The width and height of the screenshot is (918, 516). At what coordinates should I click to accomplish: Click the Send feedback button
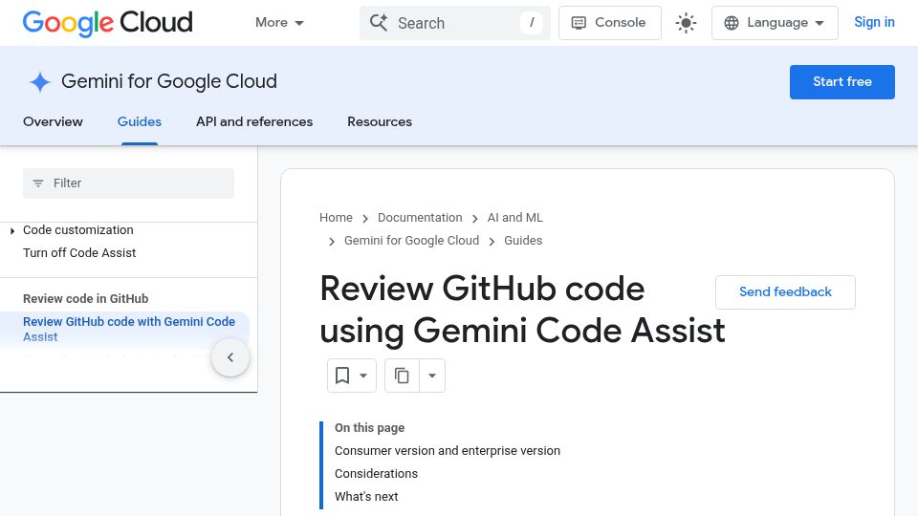(x=785, y=292)
